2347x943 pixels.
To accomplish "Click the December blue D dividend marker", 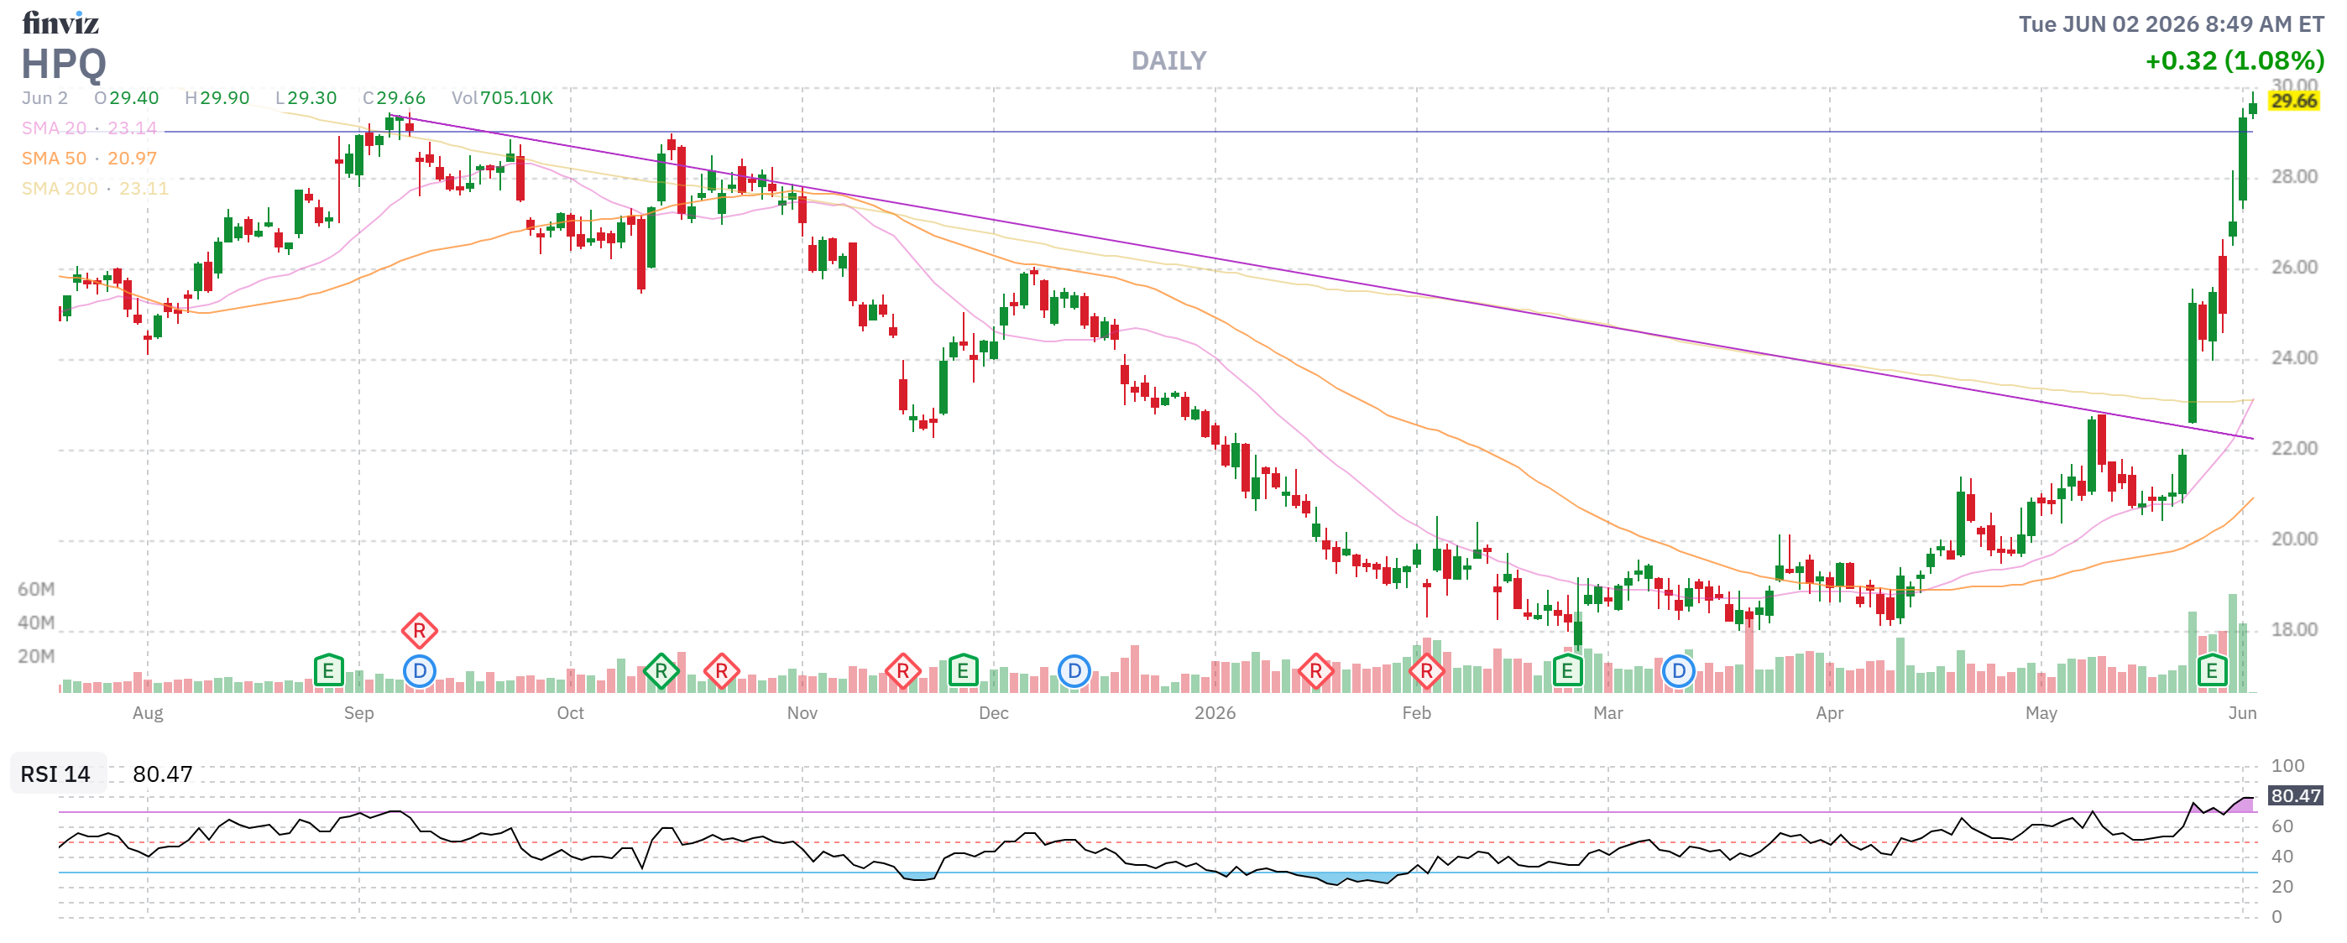I will (x=1074, y=672).
